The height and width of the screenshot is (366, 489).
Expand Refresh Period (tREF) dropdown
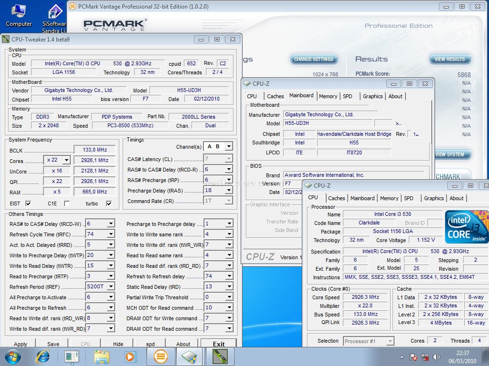coord(111,286)
